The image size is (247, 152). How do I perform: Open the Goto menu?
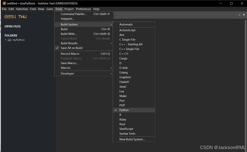[x=50, y=9]
